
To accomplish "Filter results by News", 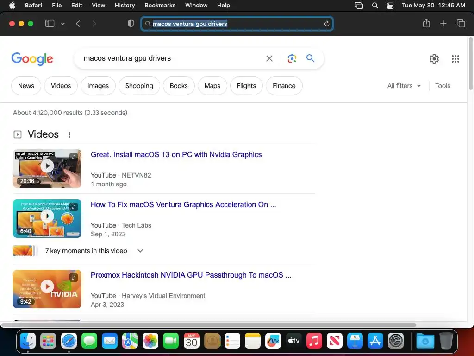I will pyautogui.click(x=26, y=86).
